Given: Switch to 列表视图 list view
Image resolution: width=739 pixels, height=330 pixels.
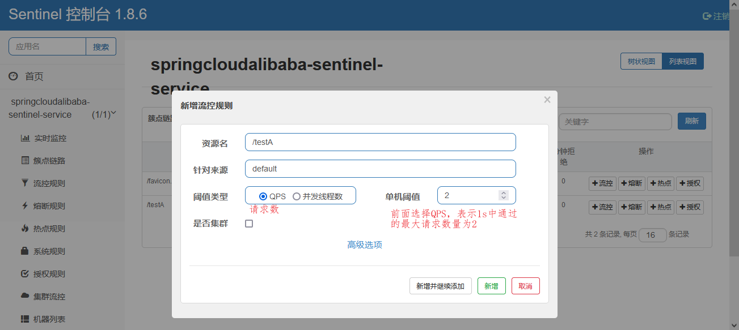Looking at the screenshot, I should [683, 61].
